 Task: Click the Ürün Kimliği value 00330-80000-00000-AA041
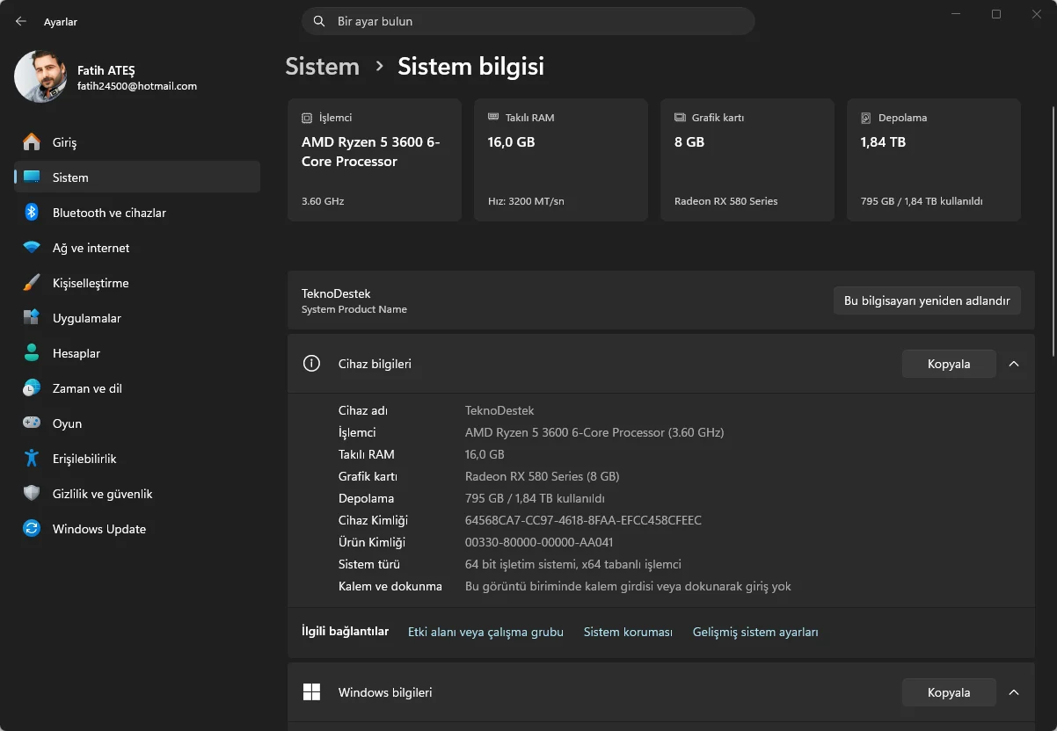tap(539, 542)
